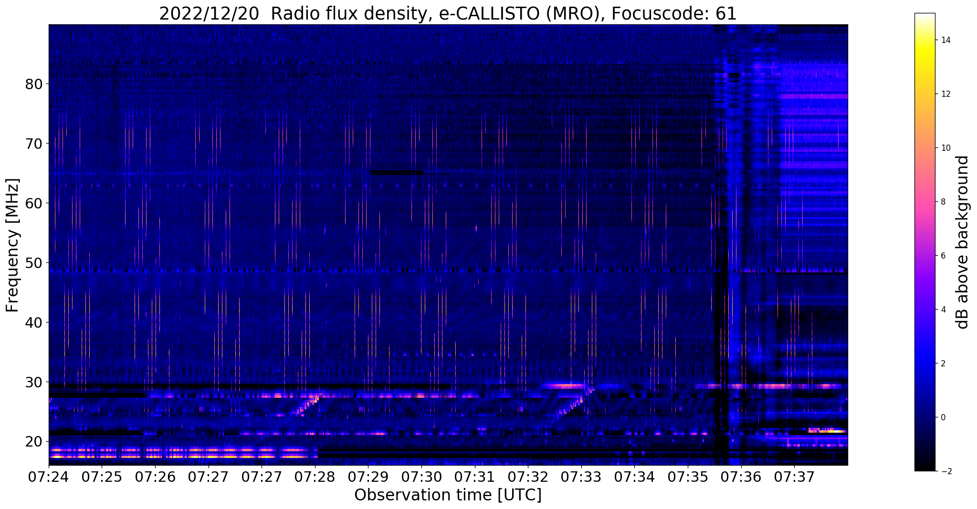Click the 07:36 time tick label
This screenshot has width=977, height=509.
(x=741, y=477)
